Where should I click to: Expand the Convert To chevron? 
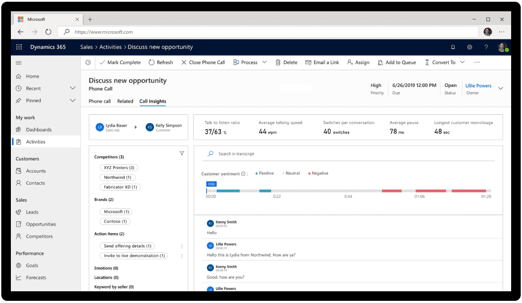[462, 62]
